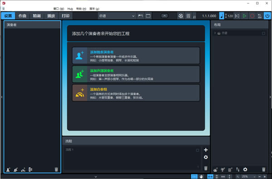Image resolution: width=272 pixels, height=179 pixels.
Task: Toggle the blue power activate button
Action: (x=267, y=16)
